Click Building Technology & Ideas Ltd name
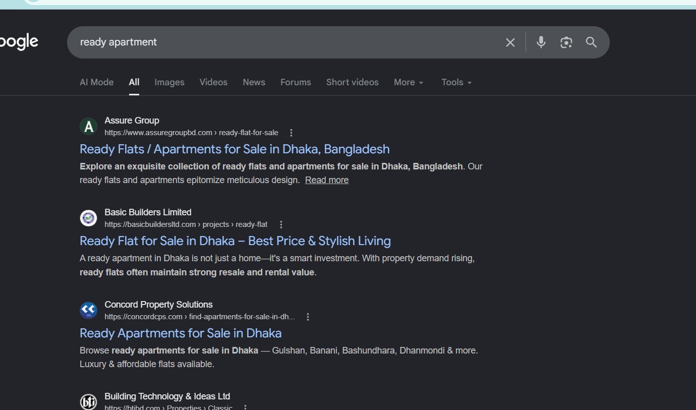The height and width of the screenshot is (410, 696). [167, 396]
